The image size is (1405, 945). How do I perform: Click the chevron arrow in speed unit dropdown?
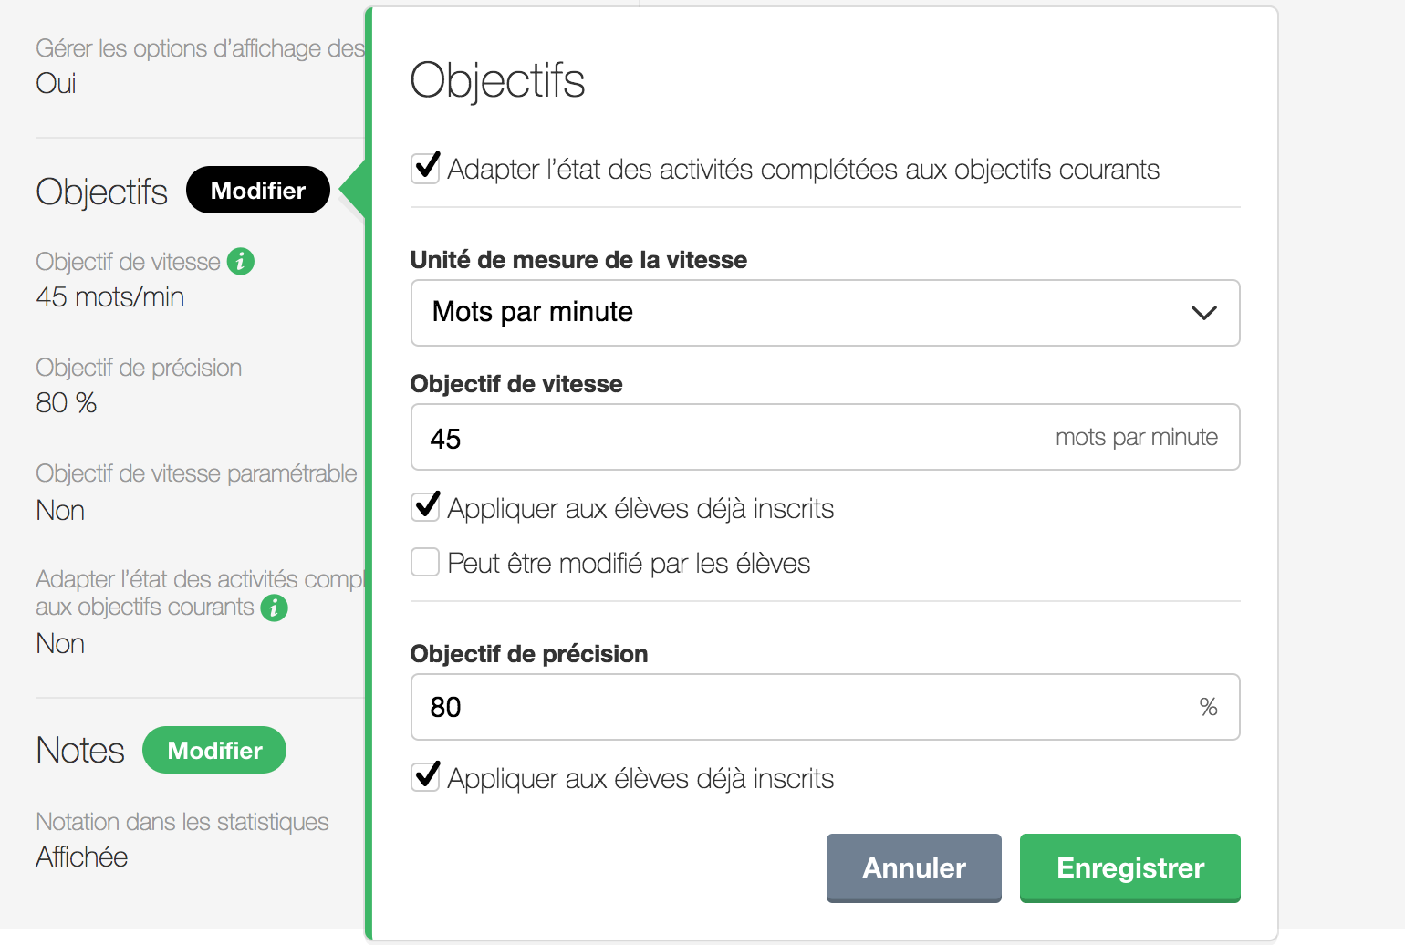tap(1203, 313)
